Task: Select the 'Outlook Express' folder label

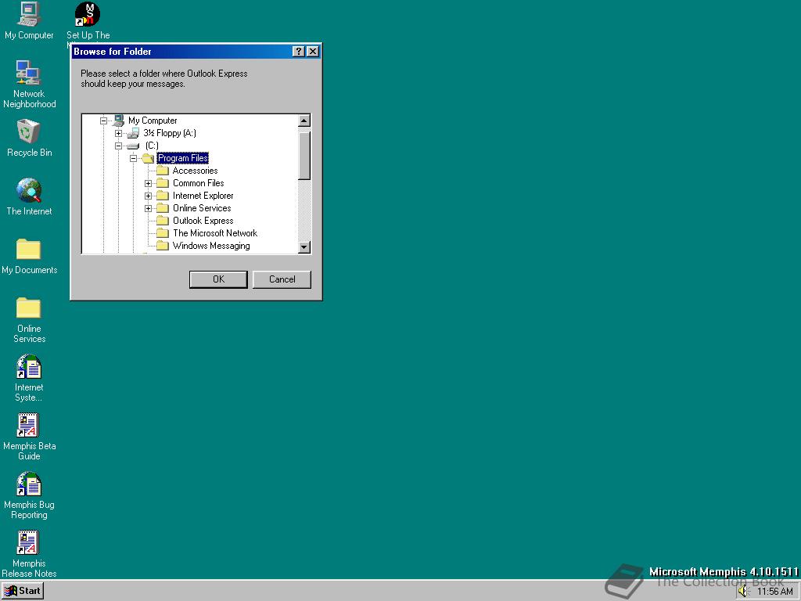Action: [203, 221]
